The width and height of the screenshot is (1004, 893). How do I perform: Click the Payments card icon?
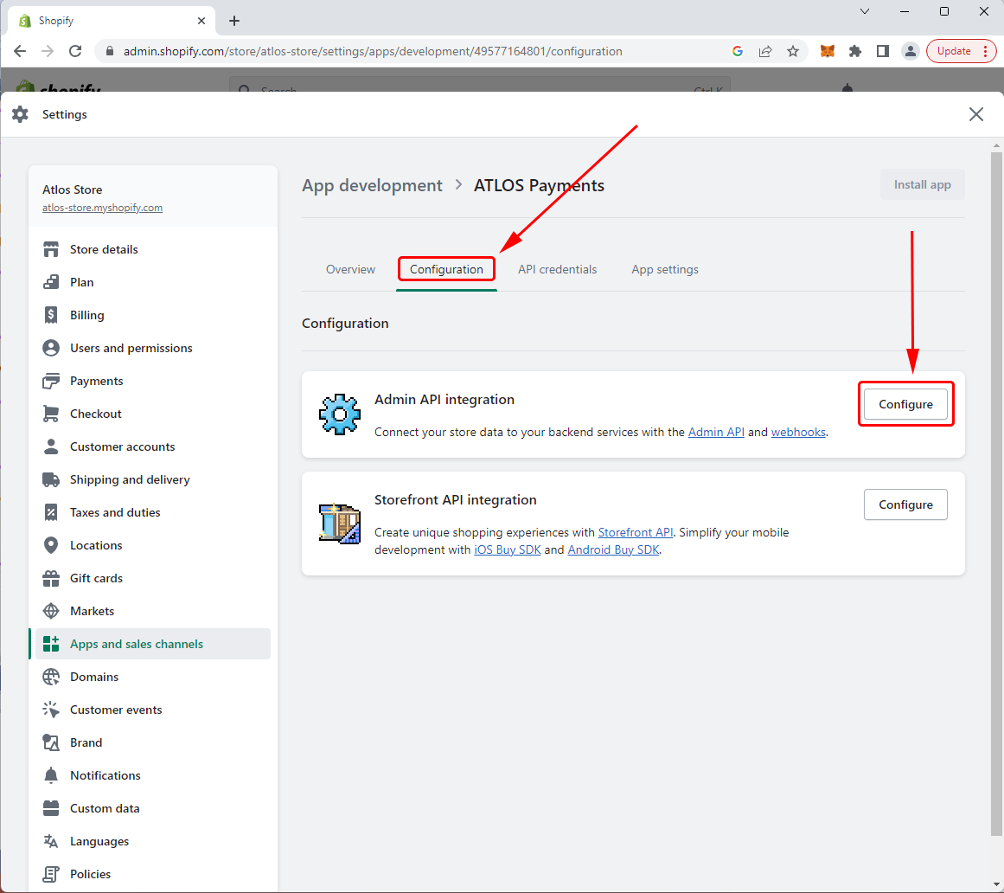click(50, 381)
